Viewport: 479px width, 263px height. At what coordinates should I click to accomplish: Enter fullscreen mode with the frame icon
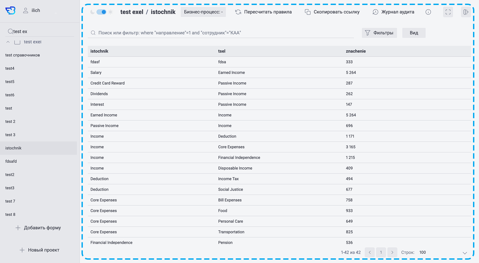coord(448,12)
